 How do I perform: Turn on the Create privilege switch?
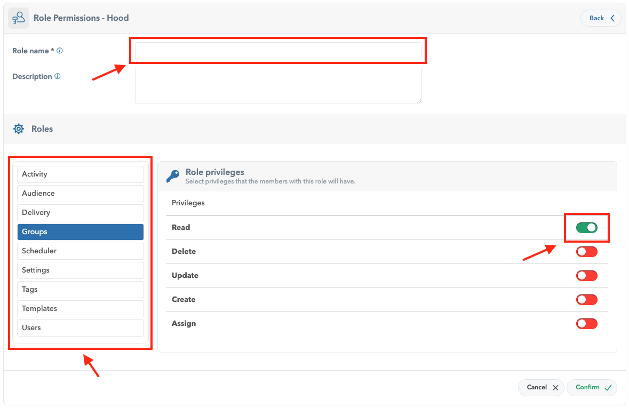pyautogui.click(x=586, y=300)
